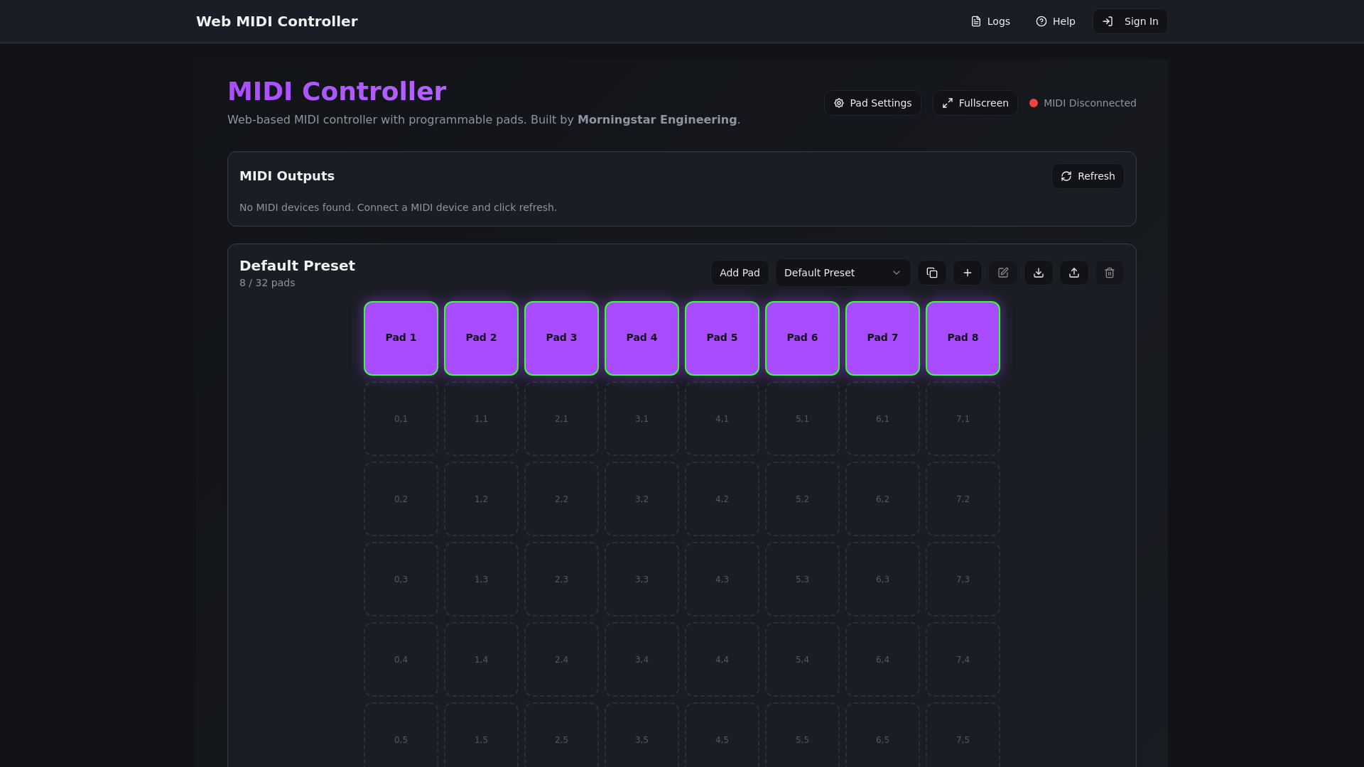
Task: Click the Morningstar Engineering text
Action: click(657, 120)
